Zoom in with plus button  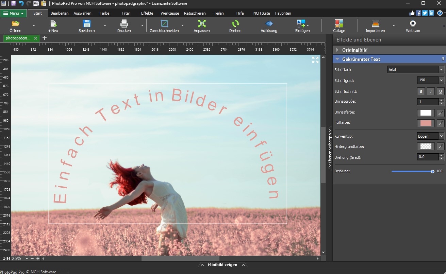pos(38,259)
